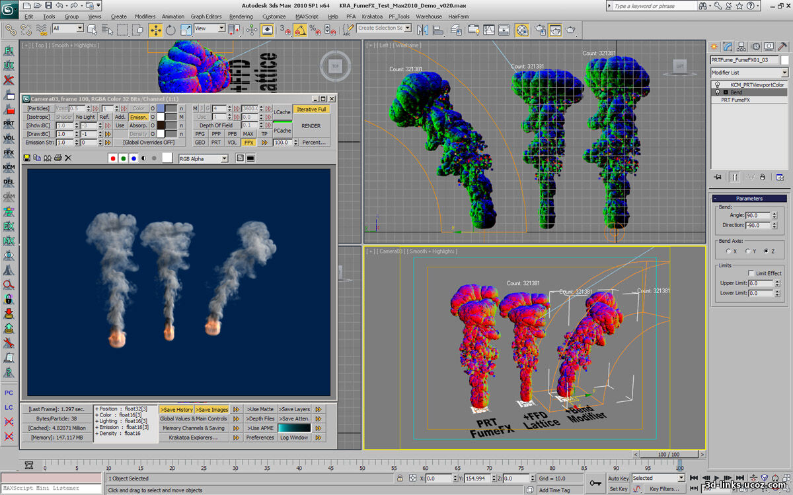This screenshot has width=793, height=495.
Task: Select the X radio button for Bend Axis
Action: tap(728, 251)
